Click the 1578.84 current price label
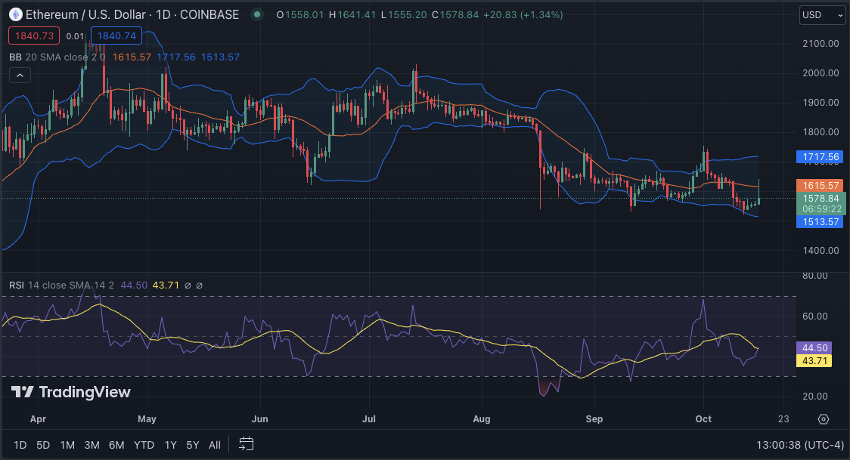The height and width of the screenshot is (460, 850). 821,198
